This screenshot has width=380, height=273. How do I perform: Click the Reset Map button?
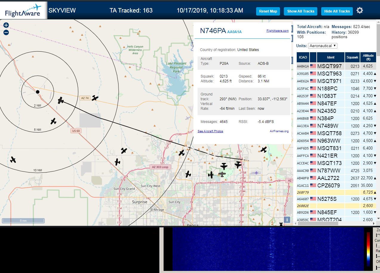tap(268, 11)
